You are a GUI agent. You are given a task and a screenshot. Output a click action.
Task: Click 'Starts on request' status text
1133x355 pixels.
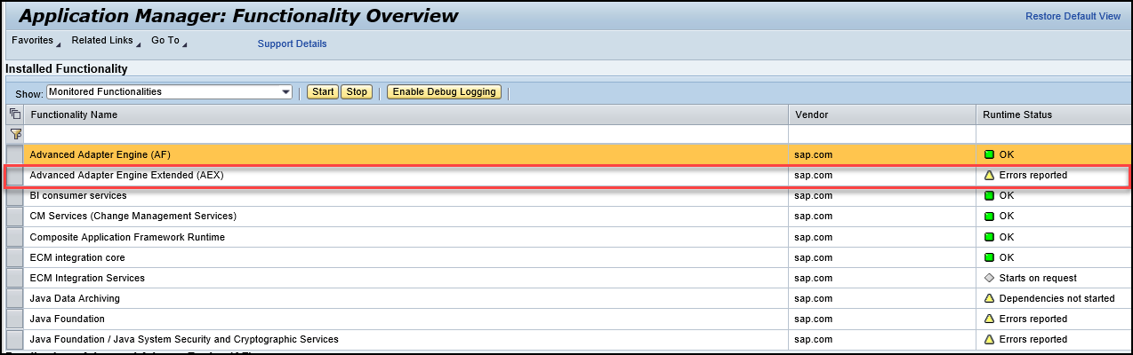pyautogui.click(x=1038, y=278)
